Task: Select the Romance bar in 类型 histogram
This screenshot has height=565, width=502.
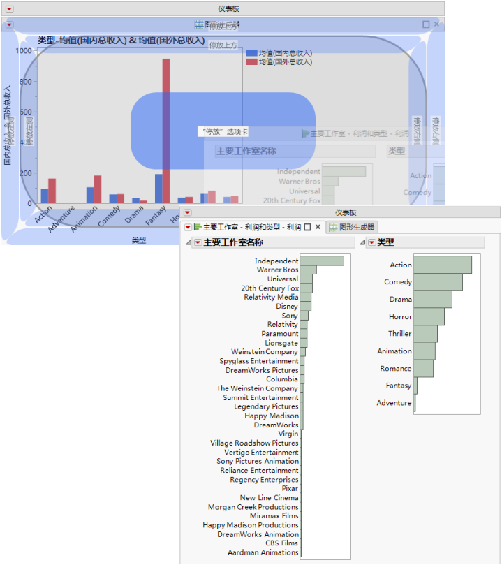Action: pos(424,368)
